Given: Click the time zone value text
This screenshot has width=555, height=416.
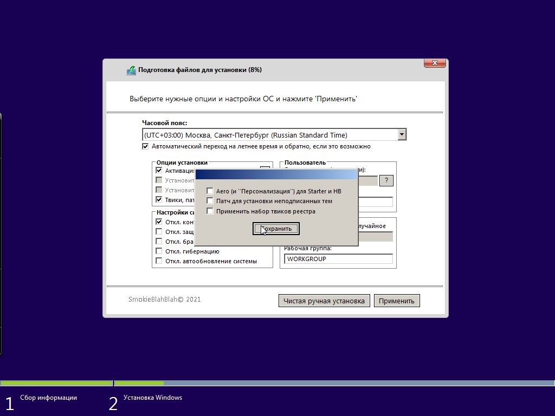Looking at the screenshot, I should [246, 135].
